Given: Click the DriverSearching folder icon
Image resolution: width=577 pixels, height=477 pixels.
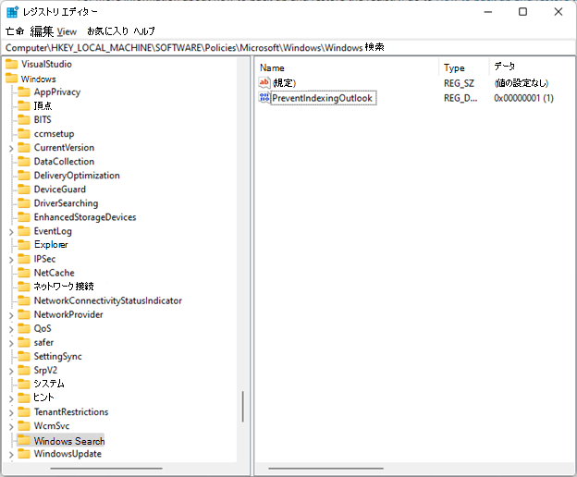Looking at the screenshot, I should [24, 203].
